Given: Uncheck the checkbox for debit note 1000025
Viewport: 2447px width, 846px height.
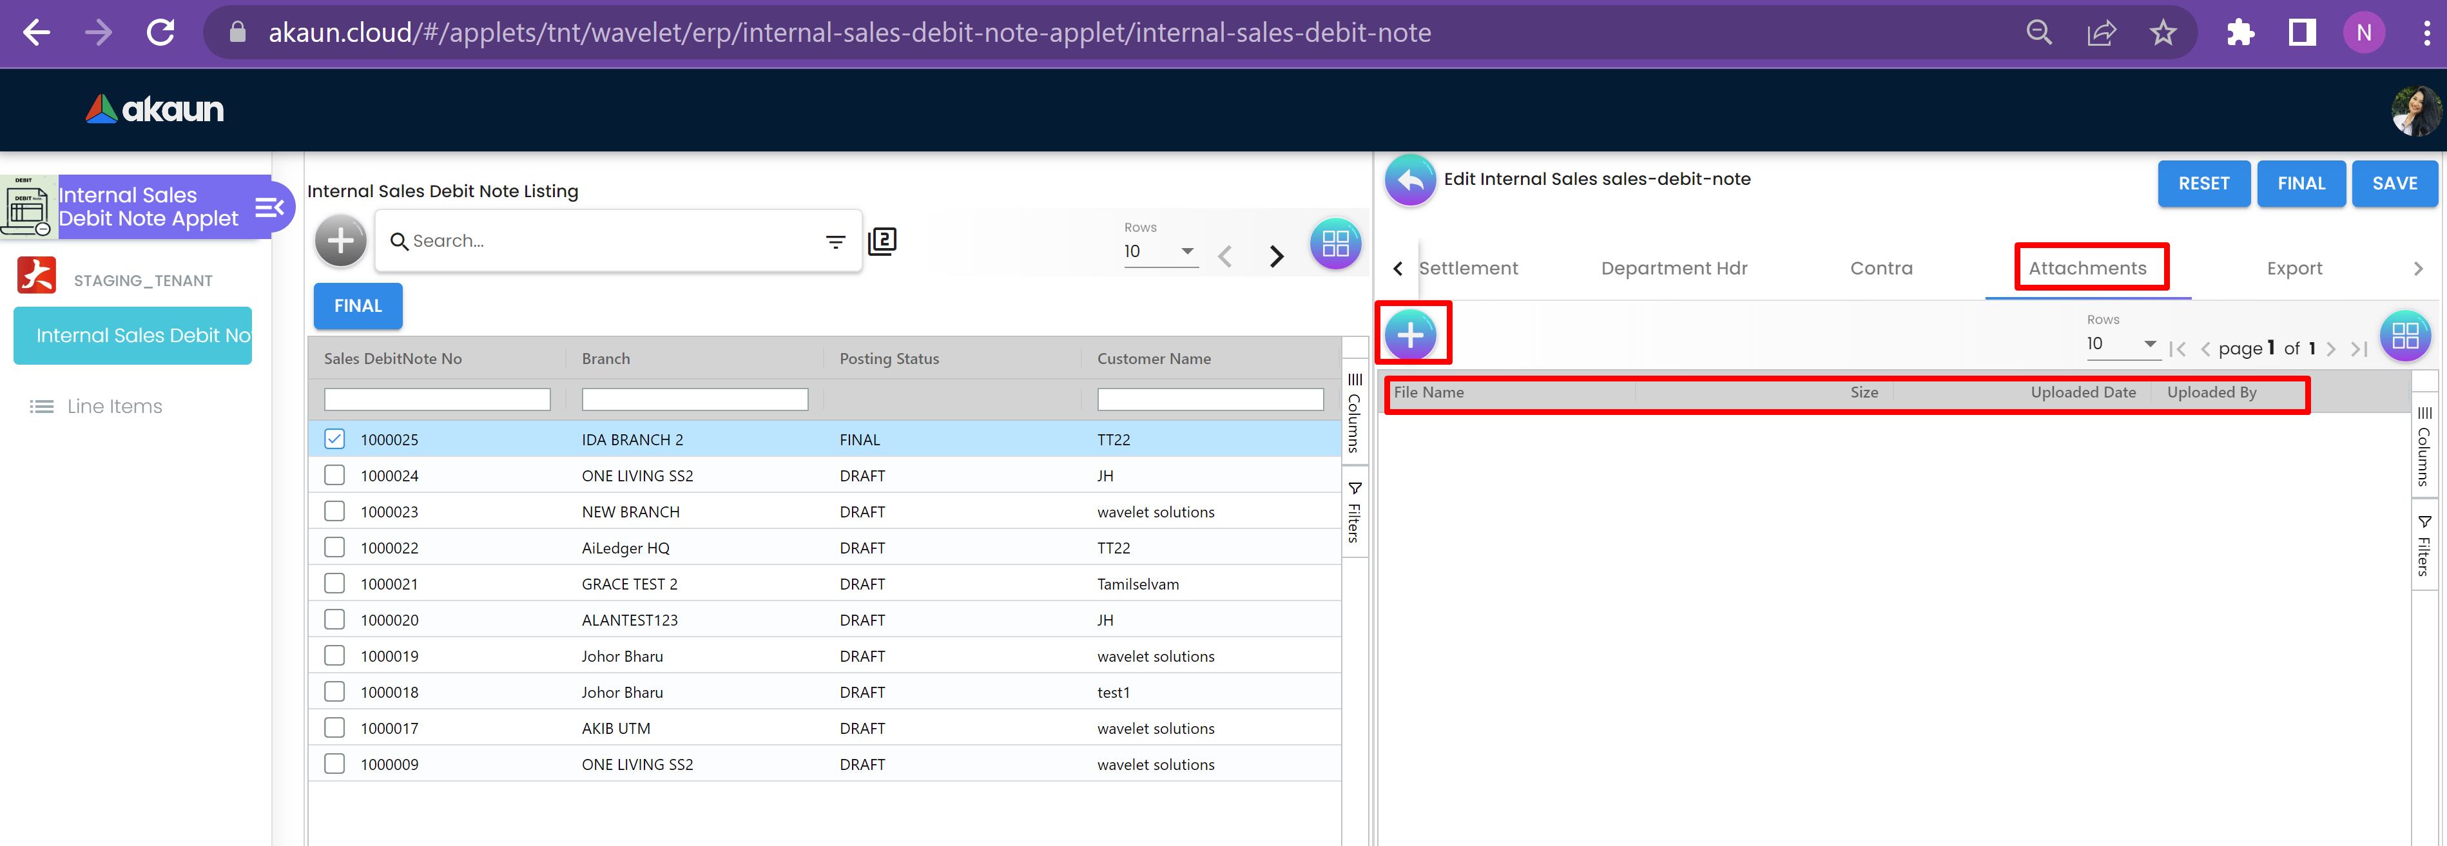Looking at the screenshot, I should pos(334,439).
